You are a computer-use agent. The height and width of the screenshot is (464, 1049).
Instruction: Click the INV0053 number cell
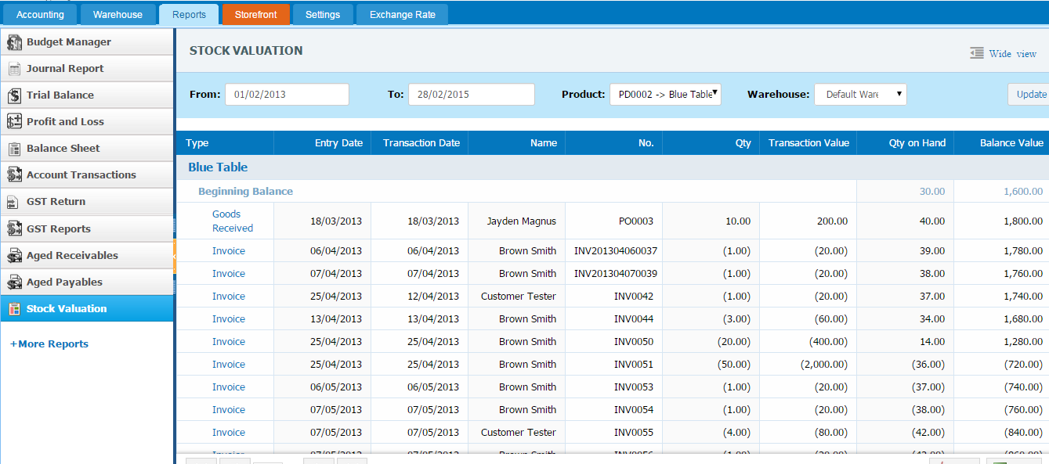[x=634, y=387]
